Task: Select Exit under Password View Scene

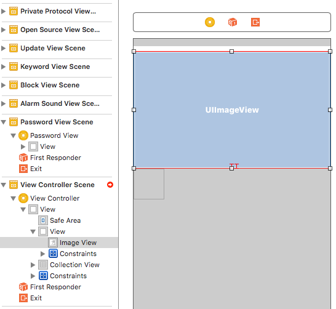Action: [36, 169]
